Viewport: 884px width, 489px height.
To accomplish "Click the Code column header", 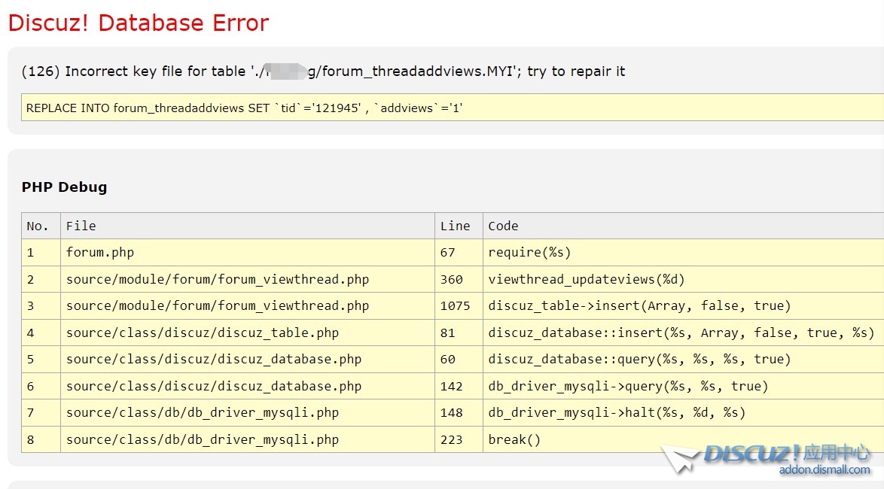I will click(503, 226).
